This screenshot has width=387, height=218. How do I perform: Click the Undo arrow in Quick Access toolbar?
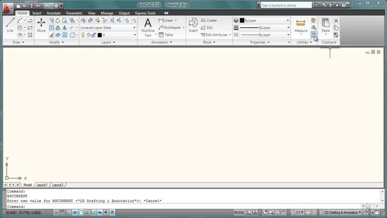click(38, 5)
